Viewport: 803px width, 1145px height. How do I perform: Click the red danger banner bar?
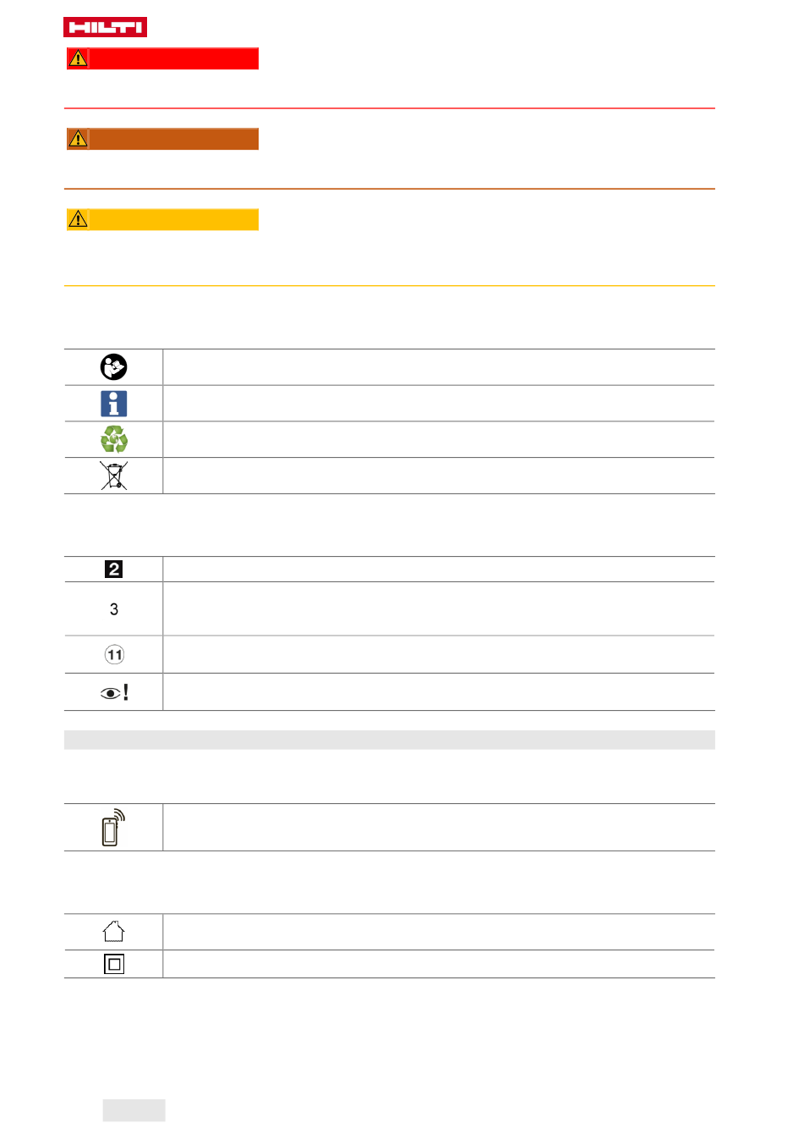point(173,58)
